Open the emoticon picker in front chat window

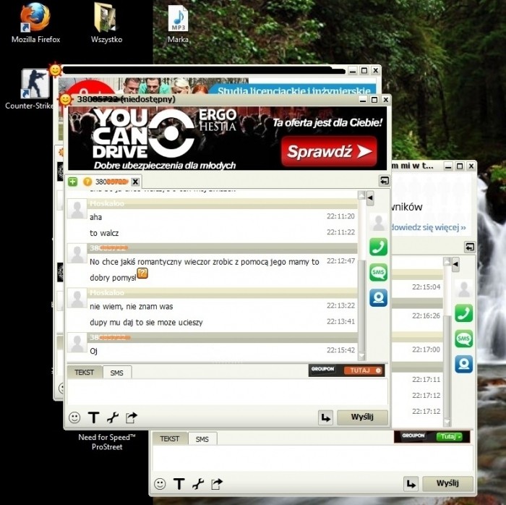click(74, 417)
